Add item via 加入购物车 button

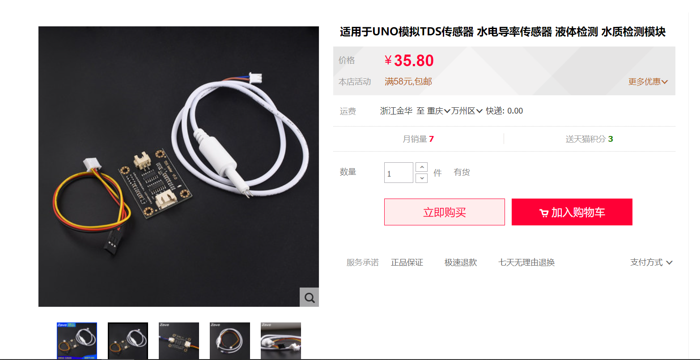(572, 212)
